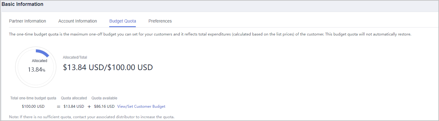The image size is (439, 121).
Task: Click the Quota available label
Action: 104,98
